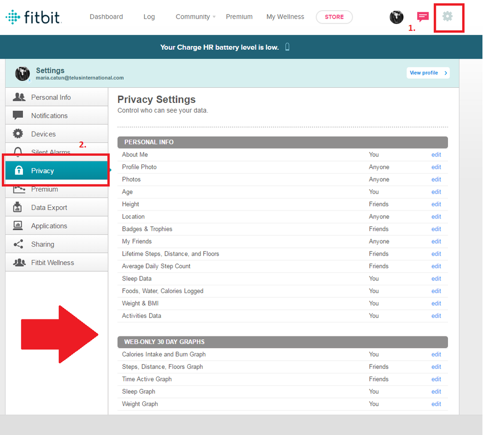The image size is (487, 435).
Task: Edit the Sleep Graph privacy setting
Action: click(436, 392)
